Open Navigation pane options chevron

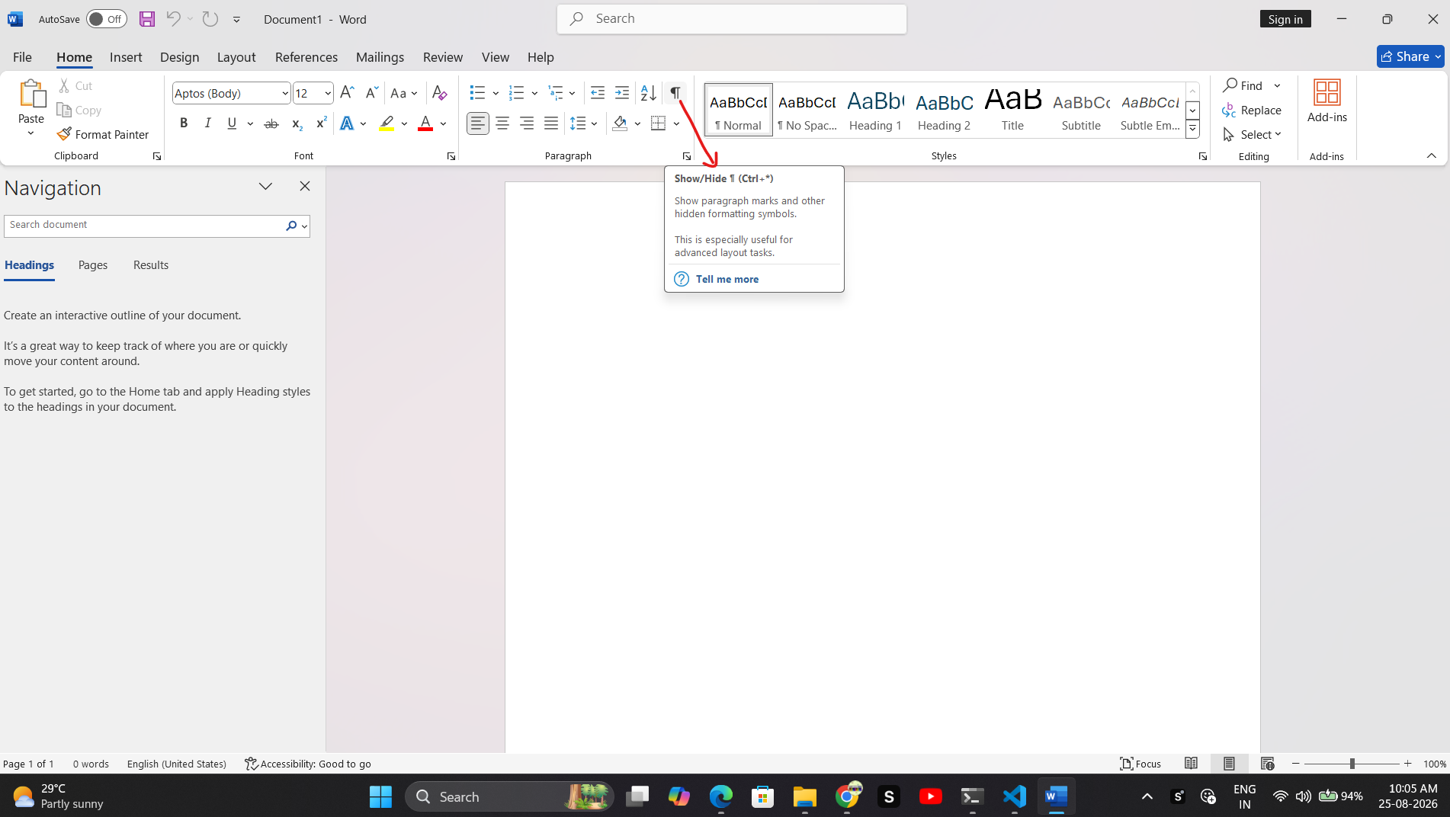click(x=265, y=186)
